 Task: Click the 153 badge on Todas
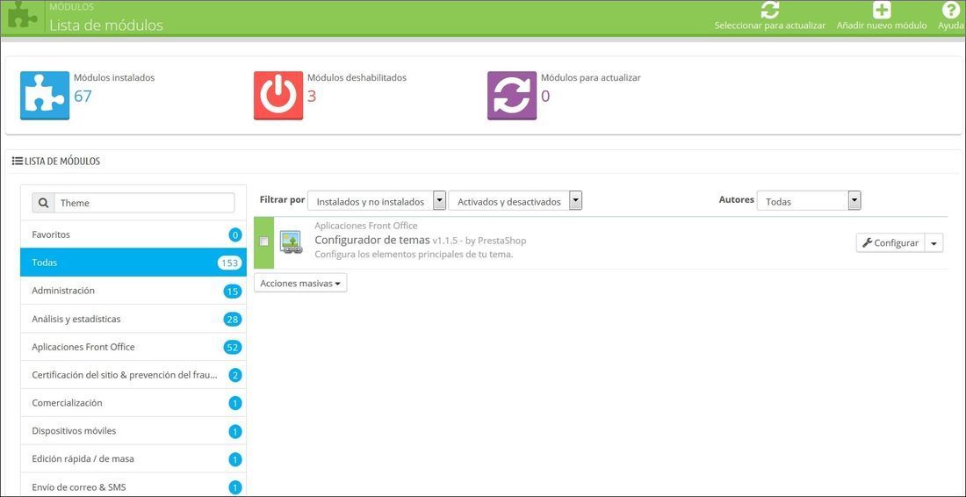229,263
